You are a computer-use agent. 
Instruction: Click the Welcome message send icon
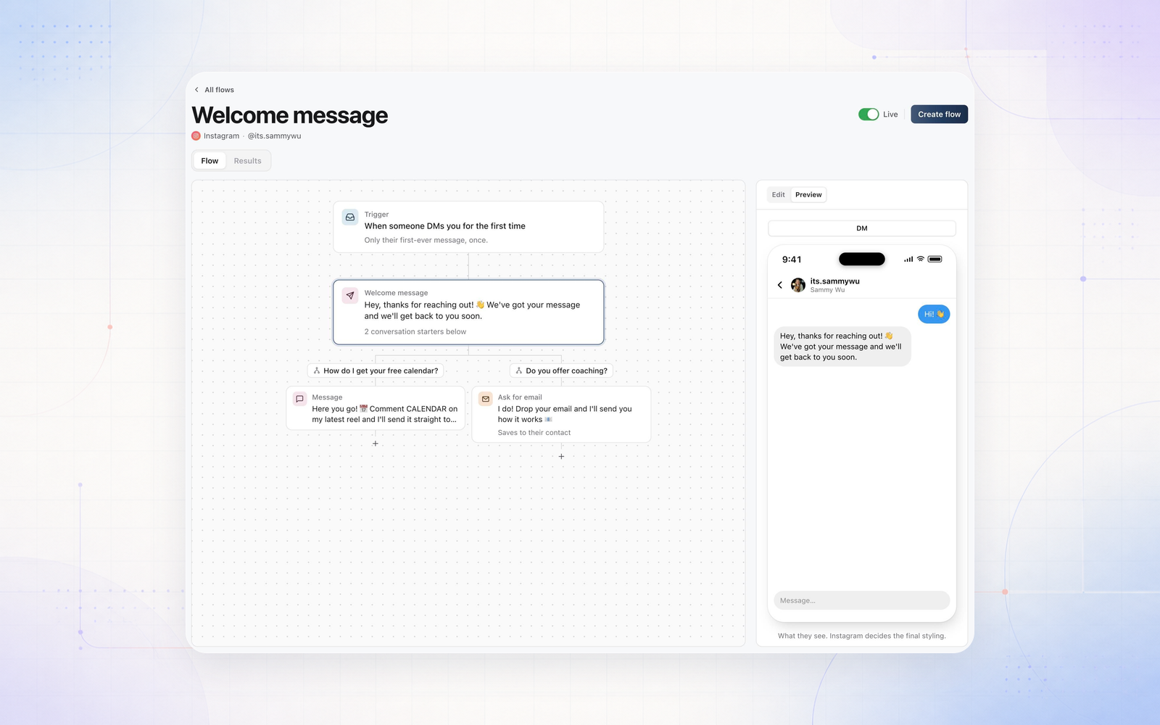(350, 296)
